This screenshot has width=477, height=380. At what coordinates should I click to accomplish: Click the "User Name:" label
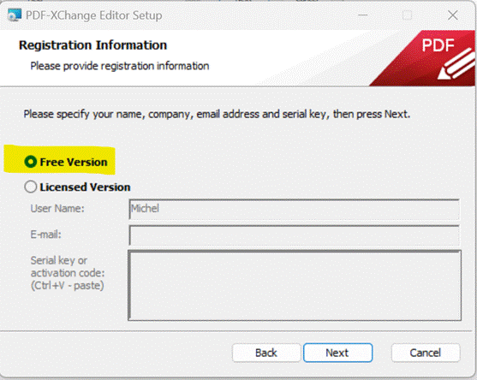pyautogui.click(x=57, y=209)
